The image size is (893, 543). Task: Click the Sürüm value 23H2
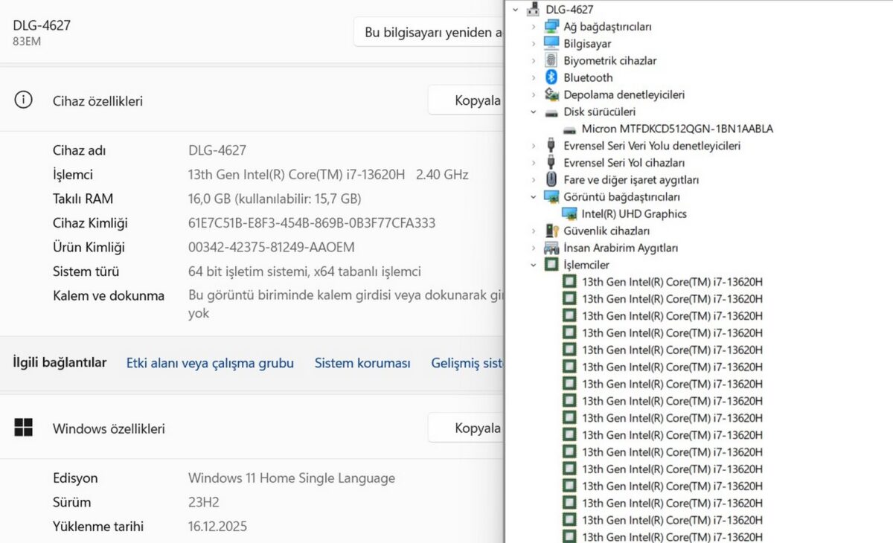tap(203, 502)
